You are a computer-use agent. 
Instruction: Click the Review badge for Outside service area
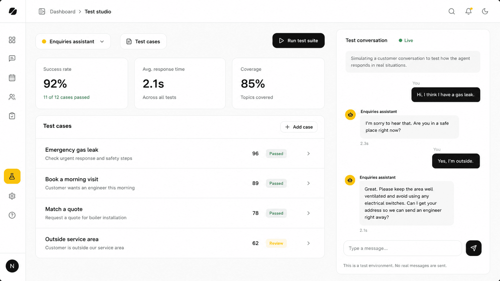[x=276, y=243]
